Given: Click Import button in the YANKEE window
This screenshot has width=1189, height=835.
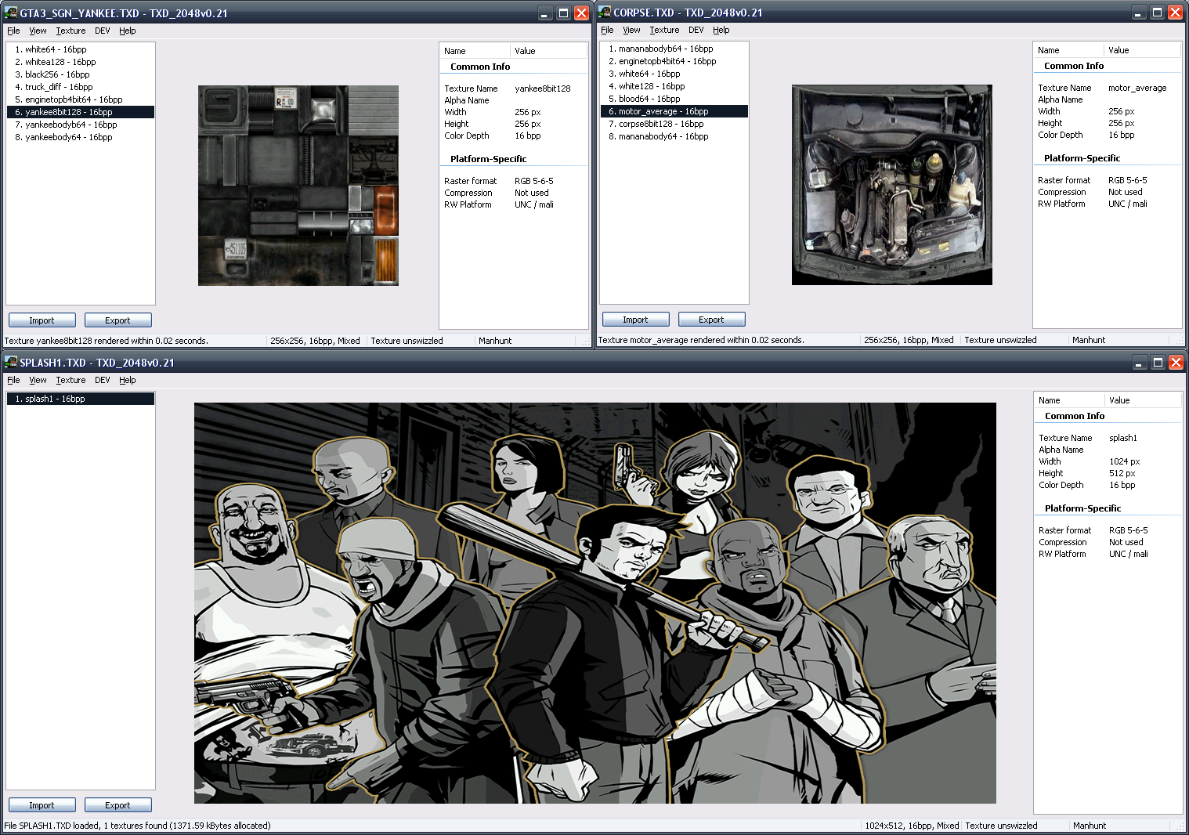Looking at the screenshot, I should pyautogui.click(x=42, y=320).
